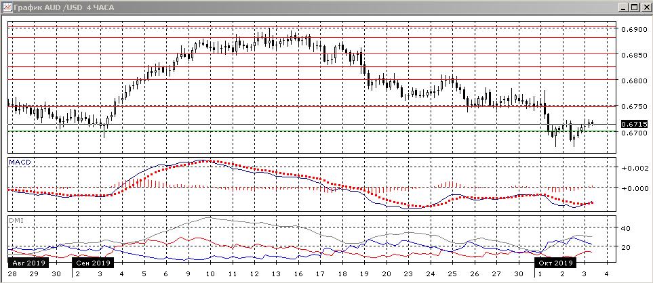Click the Сен 2019 month marker
Screen dimensions: 653x283
91,261
